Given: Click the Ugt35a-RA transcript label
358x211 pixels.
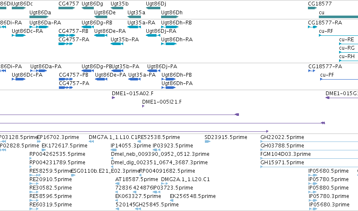Looking at the screenshot, I should [x=141, y=22].
